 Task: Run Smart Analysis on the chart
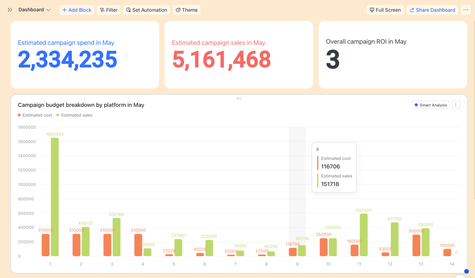[x=430, y=105]
